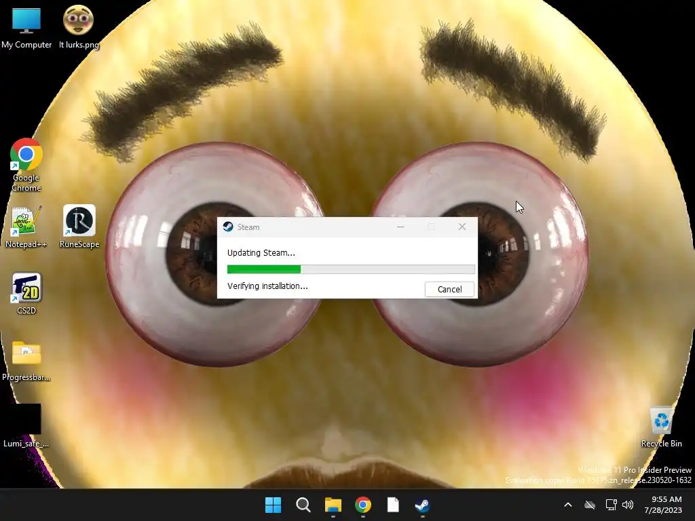Screen dimensions: 695x521
Task: Click the 'Updating Steam...' text
Action: (x=261, y=252)
